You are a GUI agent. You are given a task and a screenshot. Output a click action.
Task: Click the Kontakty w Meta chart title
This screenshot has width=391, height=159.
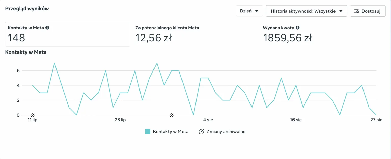(26, 52)
